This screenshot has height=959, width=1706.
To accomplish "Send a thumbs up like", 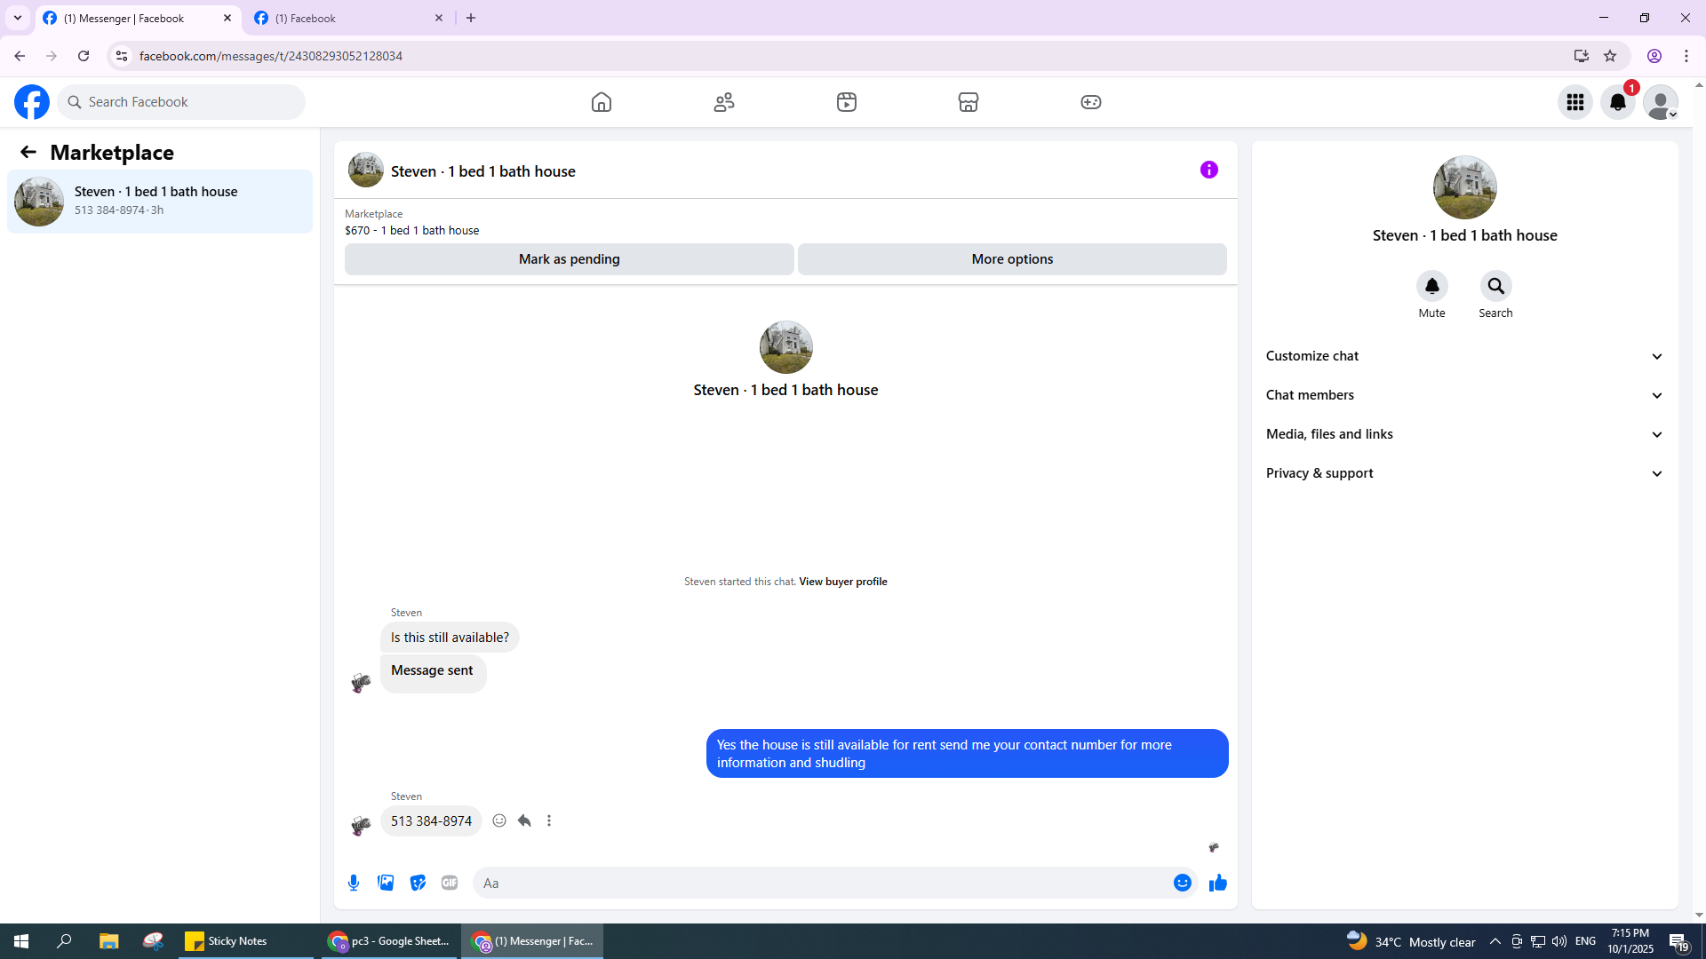I will point(1218,883).
